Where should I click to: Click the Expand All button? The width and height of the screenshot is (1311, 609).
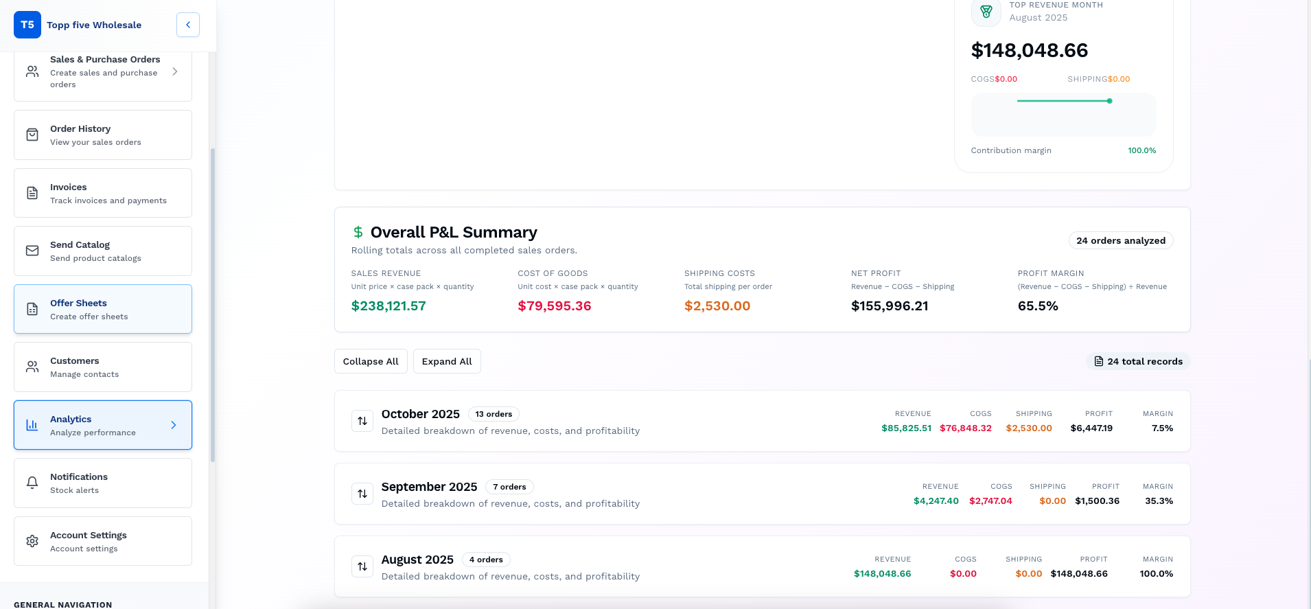pos(447,361)
